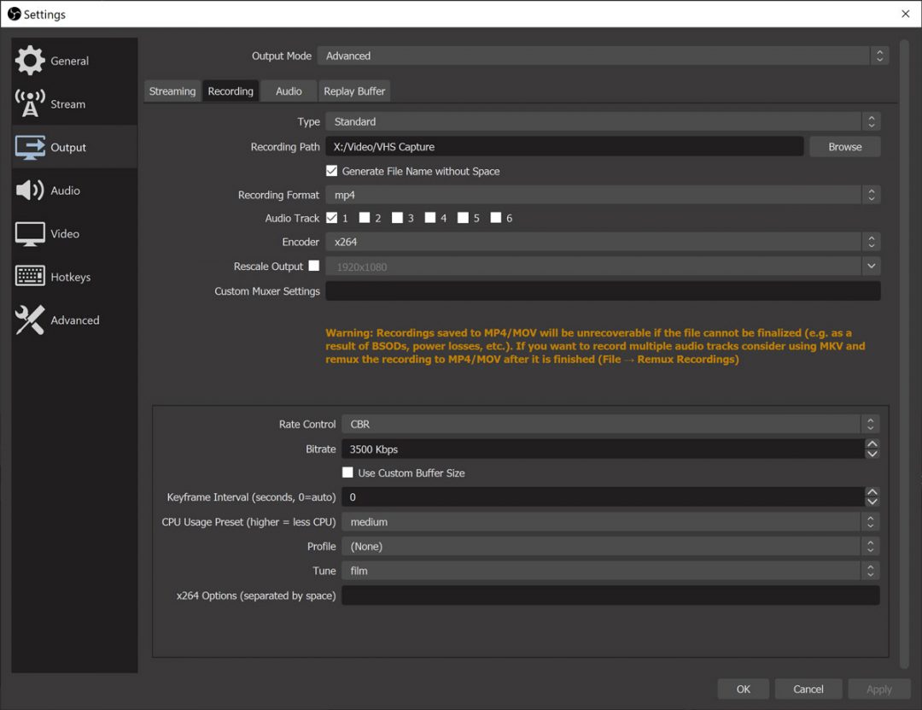Switch to the Streaming tab

(172, 91)
